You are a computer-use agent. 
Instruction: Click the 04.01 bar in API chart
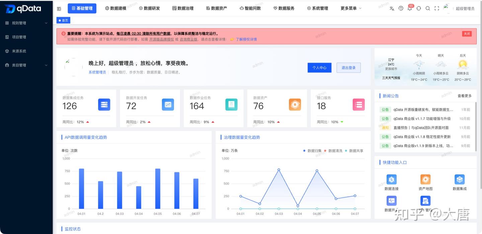pyautogui.click(x=81, y=188)
